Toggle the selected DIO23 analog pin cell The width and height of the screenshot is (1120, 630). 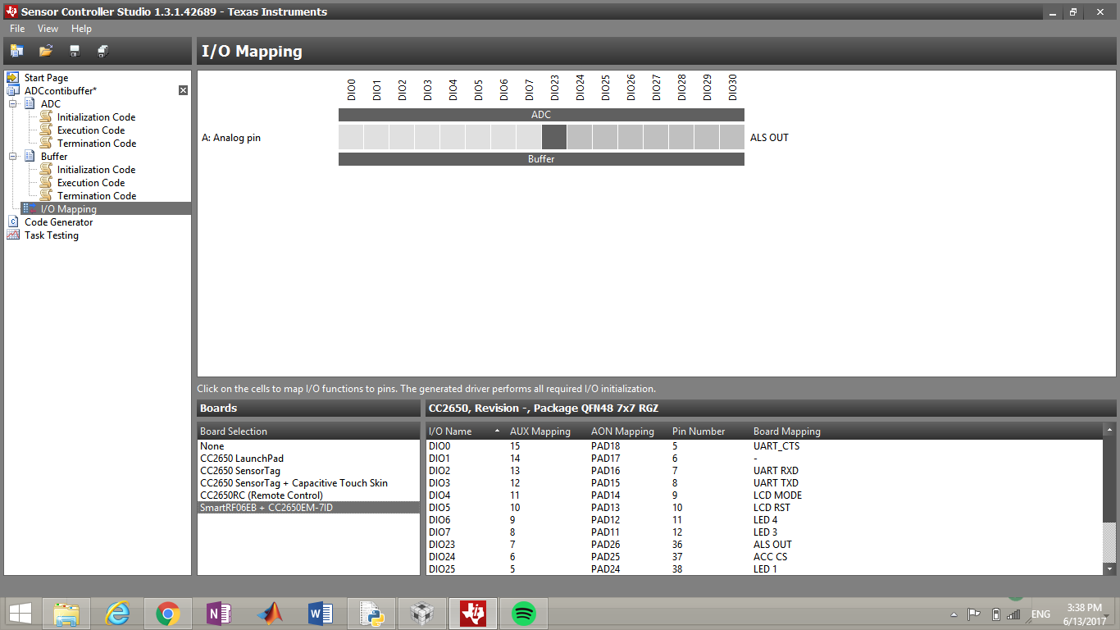tap(554, 137)
